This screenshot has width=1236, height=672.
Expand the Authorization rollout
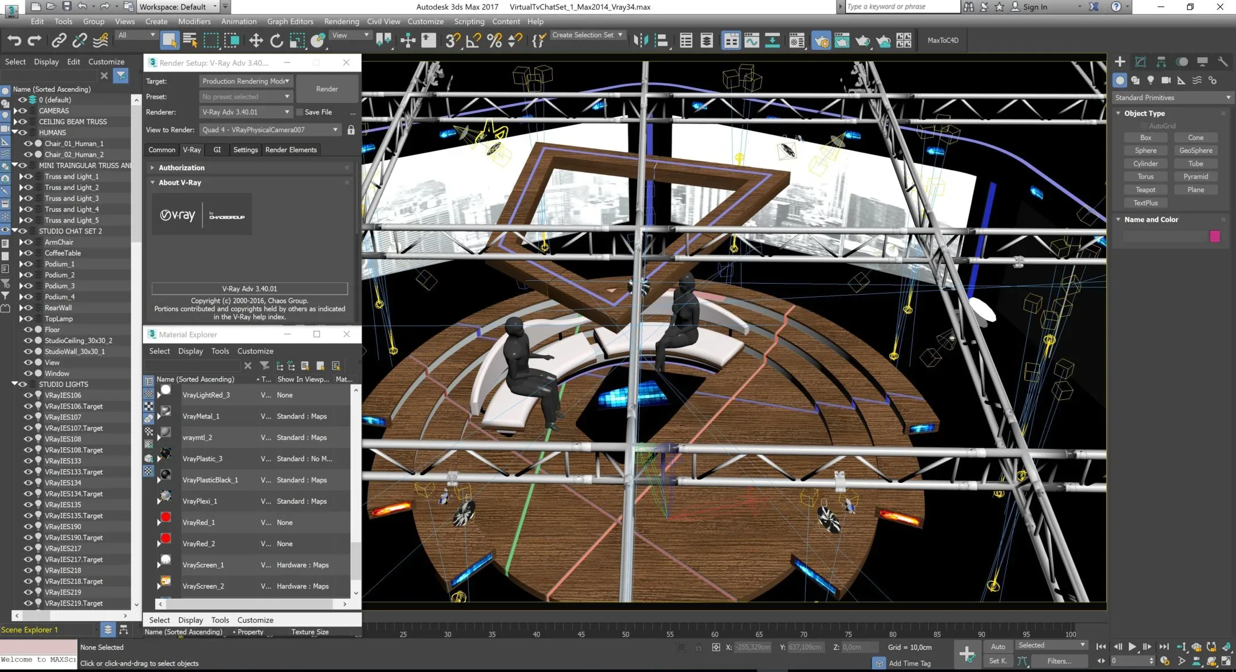(181, 168)
